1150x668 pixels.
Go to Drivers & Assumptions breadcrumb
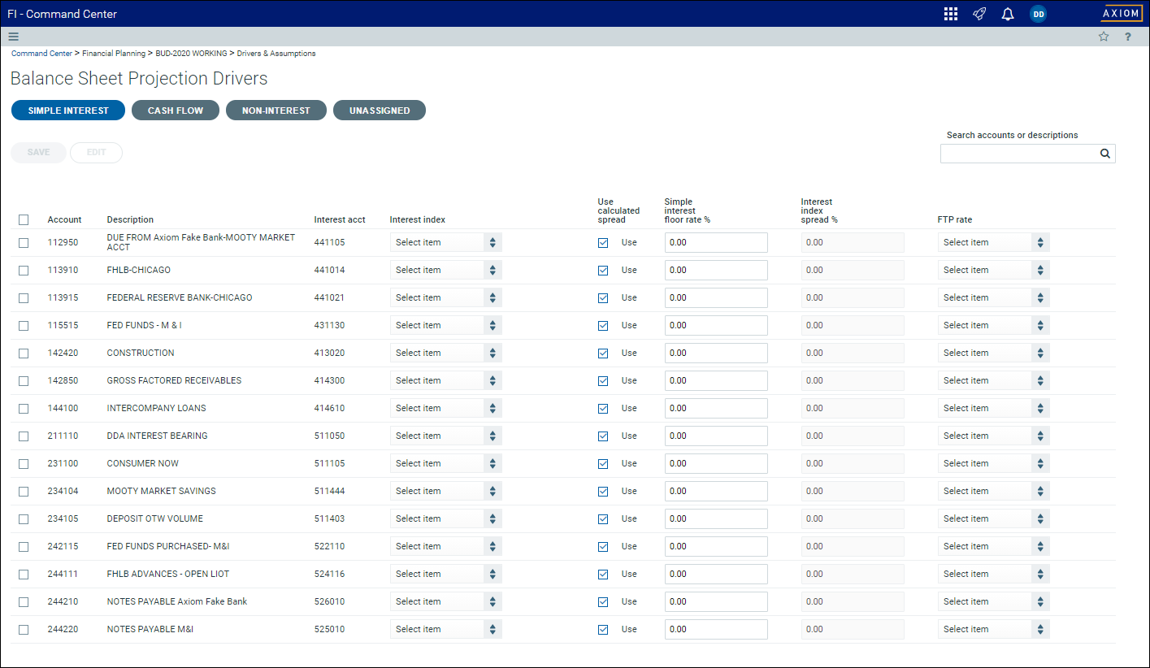276,54
